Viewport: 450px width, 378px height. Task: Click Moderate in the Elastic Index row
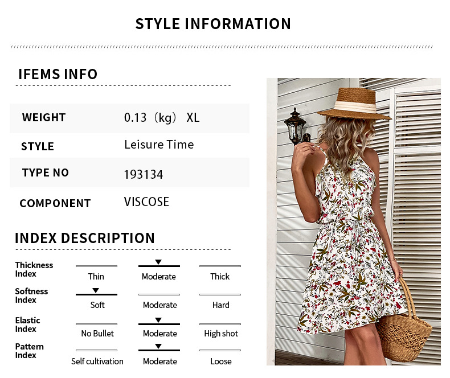pyautogui.click(x=160, y=333)
